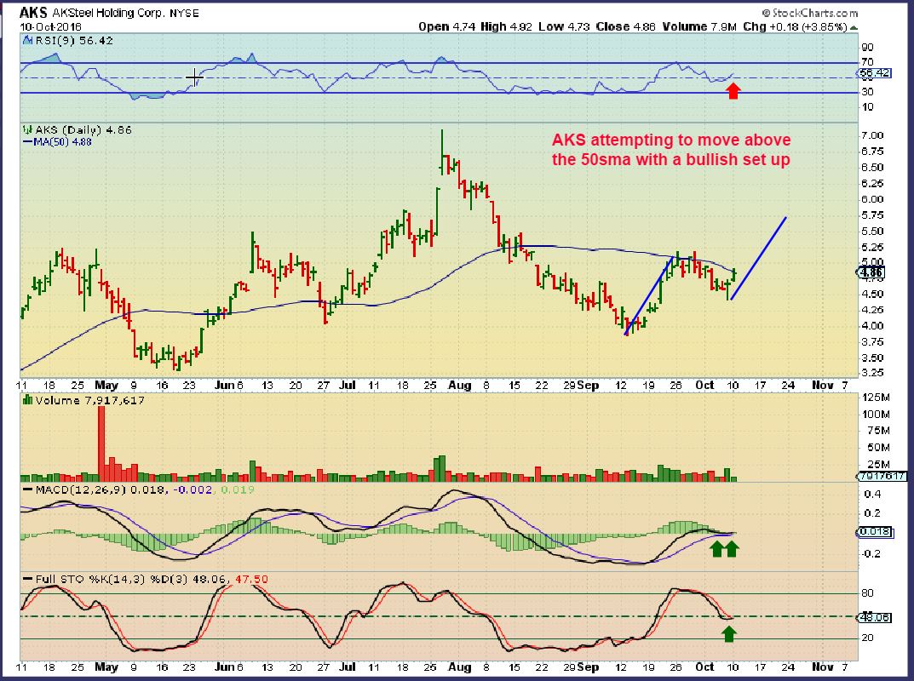The height and width of the screenshot is (681, 914).
Task: Click the 100M volume axis label
Action: coord(876,415)
